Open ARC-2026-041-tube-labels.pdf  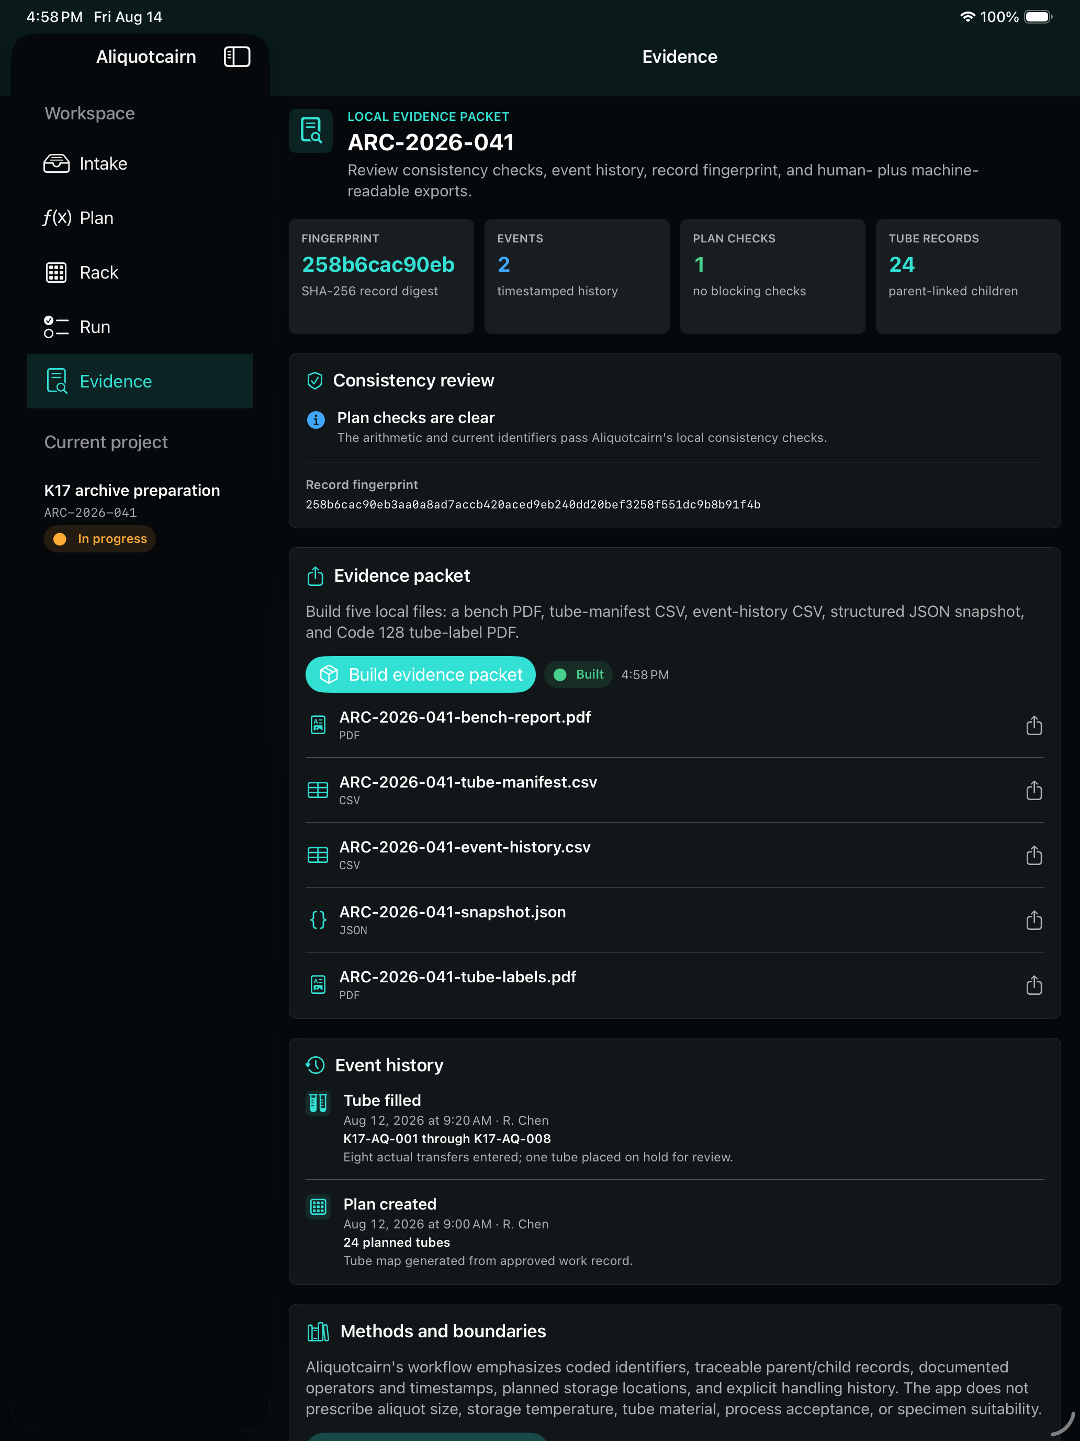click(458, 977)
